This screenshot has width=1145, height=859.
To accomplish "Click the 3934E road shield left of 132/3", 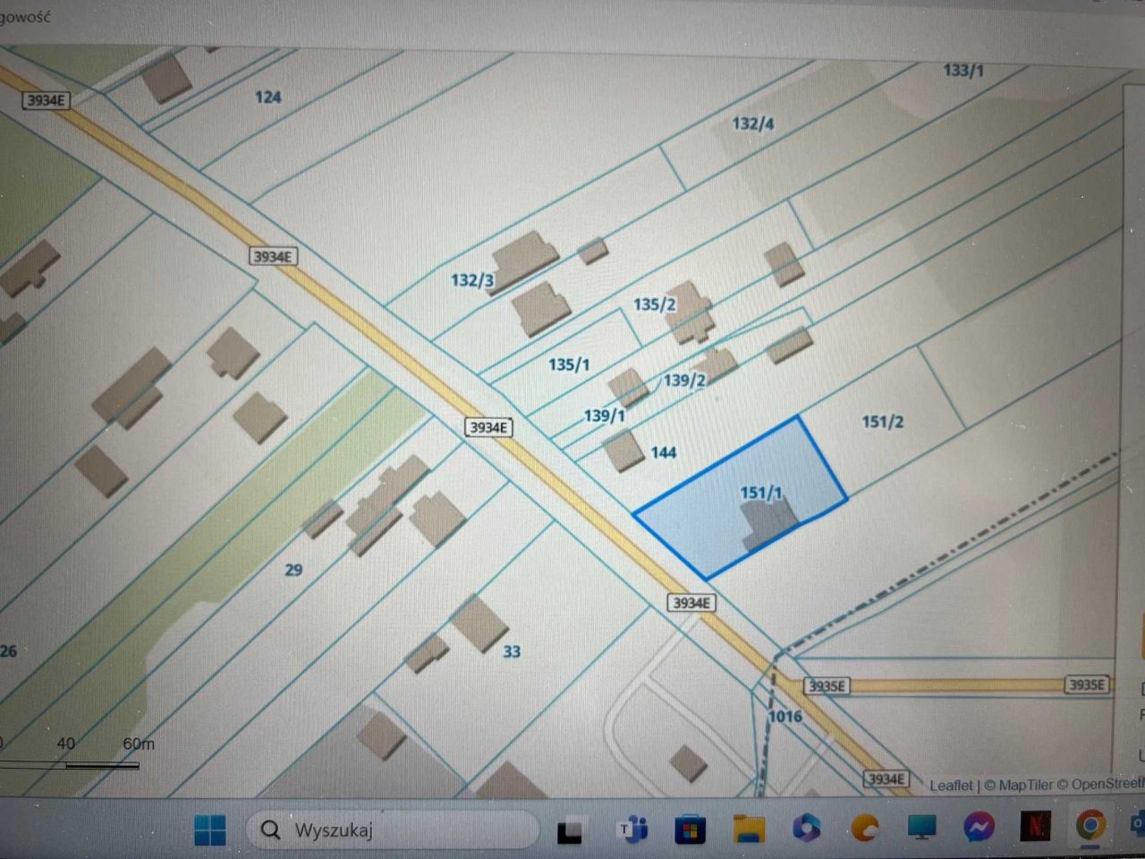I will point(273,257).
